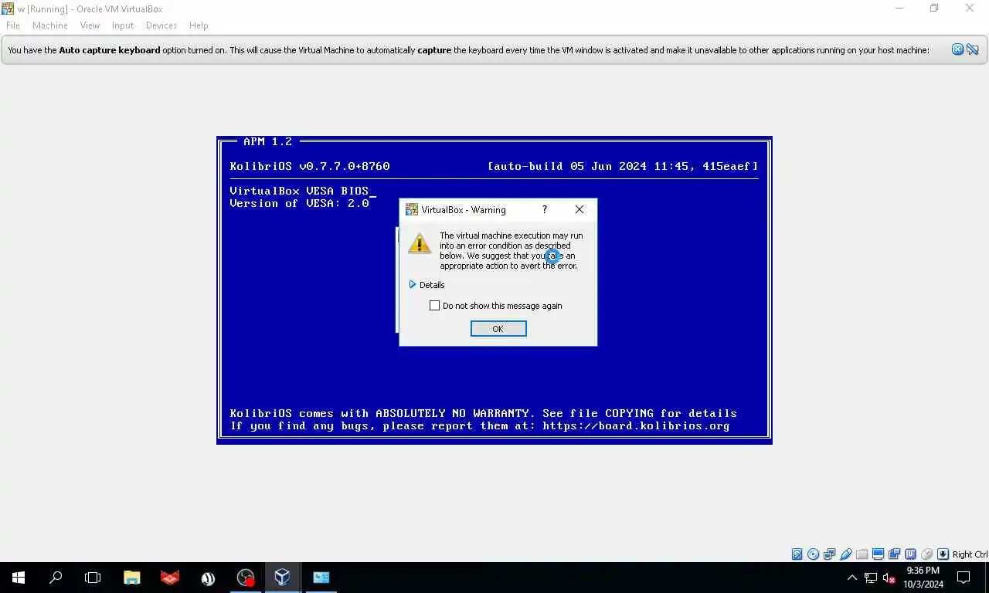Image resolution: width=989 pixels, height=593 pixels.
Task: Click the optical disc status icon
Action: click(x=813, y=554)
